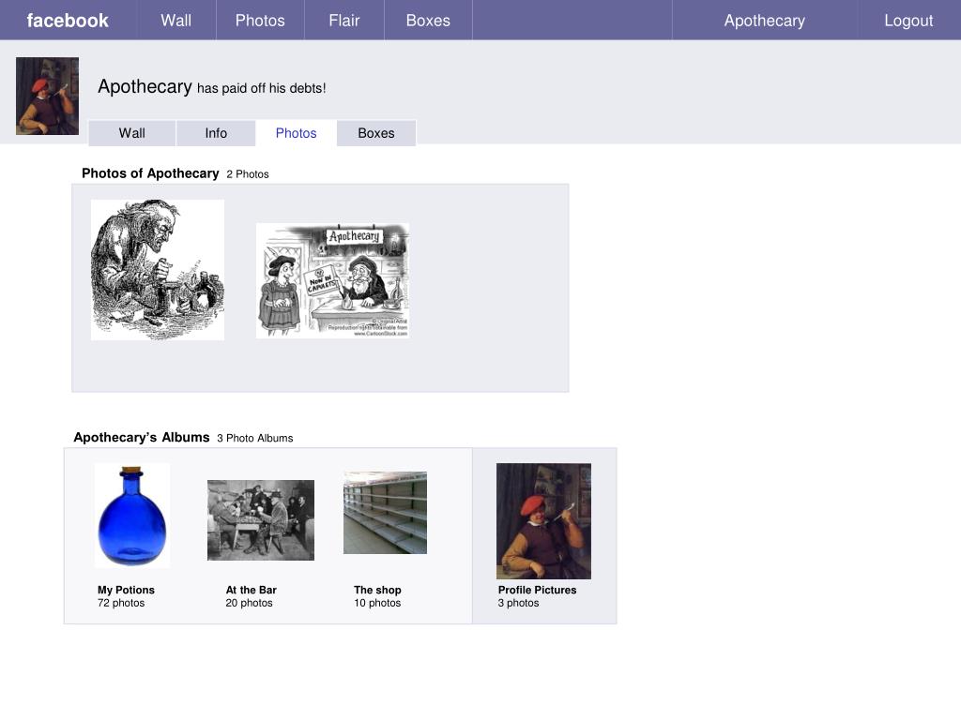Switch to the Info profile tab
Screen dimensions: 961x720
point(216,133)
